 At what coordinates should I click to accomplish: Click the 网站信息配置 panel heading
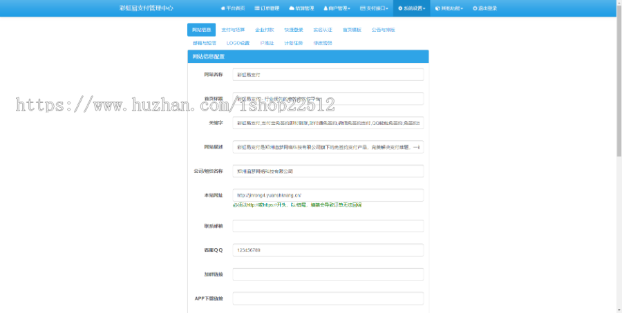pos(308,57)
